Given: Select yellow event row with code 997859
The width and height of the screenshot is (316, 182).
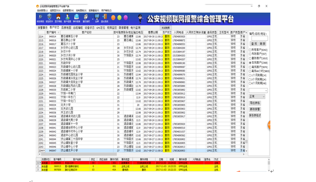Looking at the screenshot, I should (x=128, y=170).
